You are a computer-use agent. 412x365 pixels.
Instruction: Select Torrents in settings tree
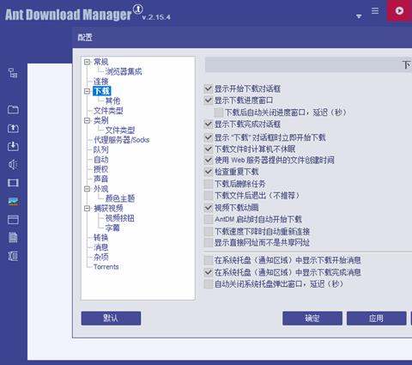click(106, 267)
